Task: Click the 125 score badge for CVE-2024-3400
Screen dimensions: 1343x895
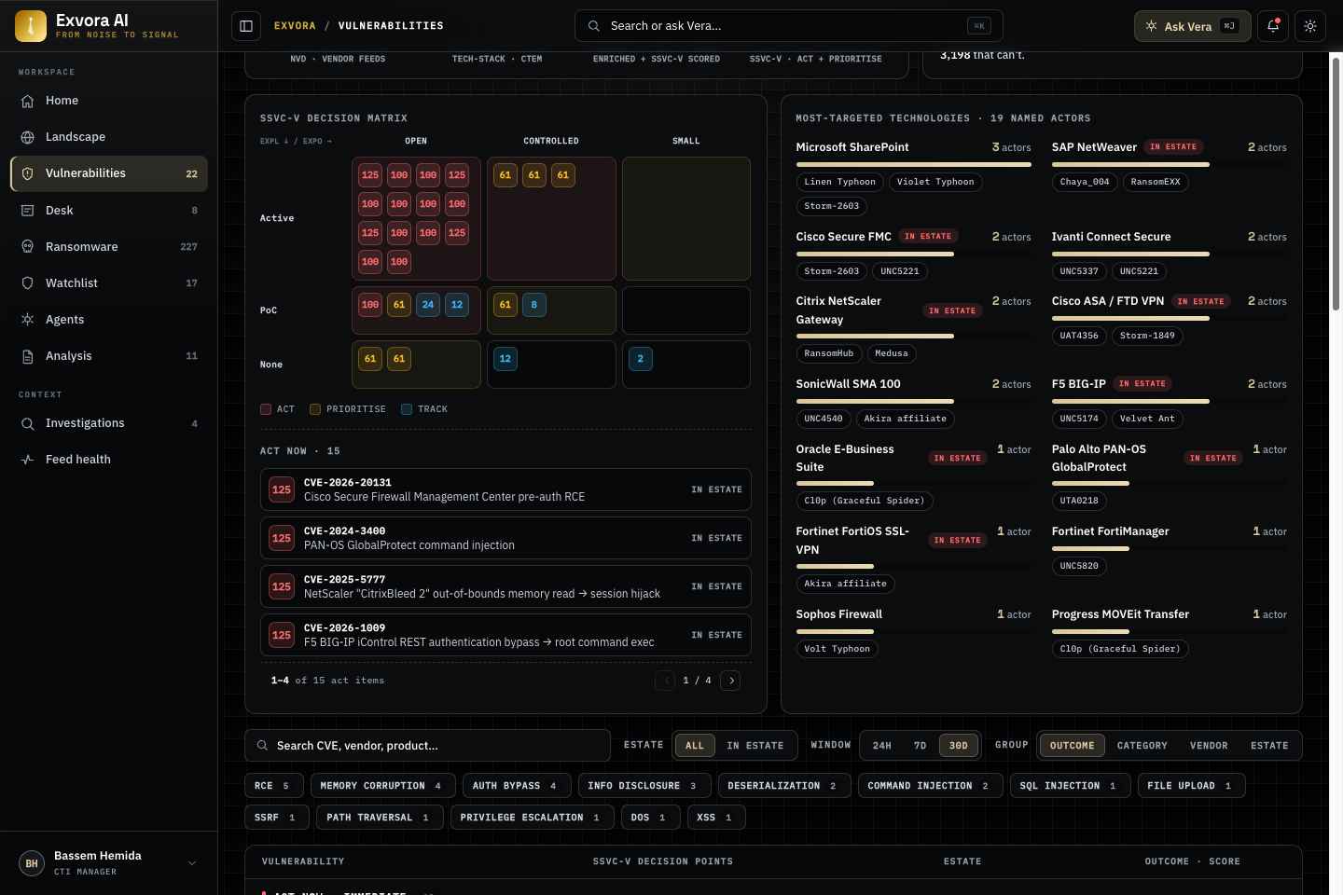Action: coord(282,538)
